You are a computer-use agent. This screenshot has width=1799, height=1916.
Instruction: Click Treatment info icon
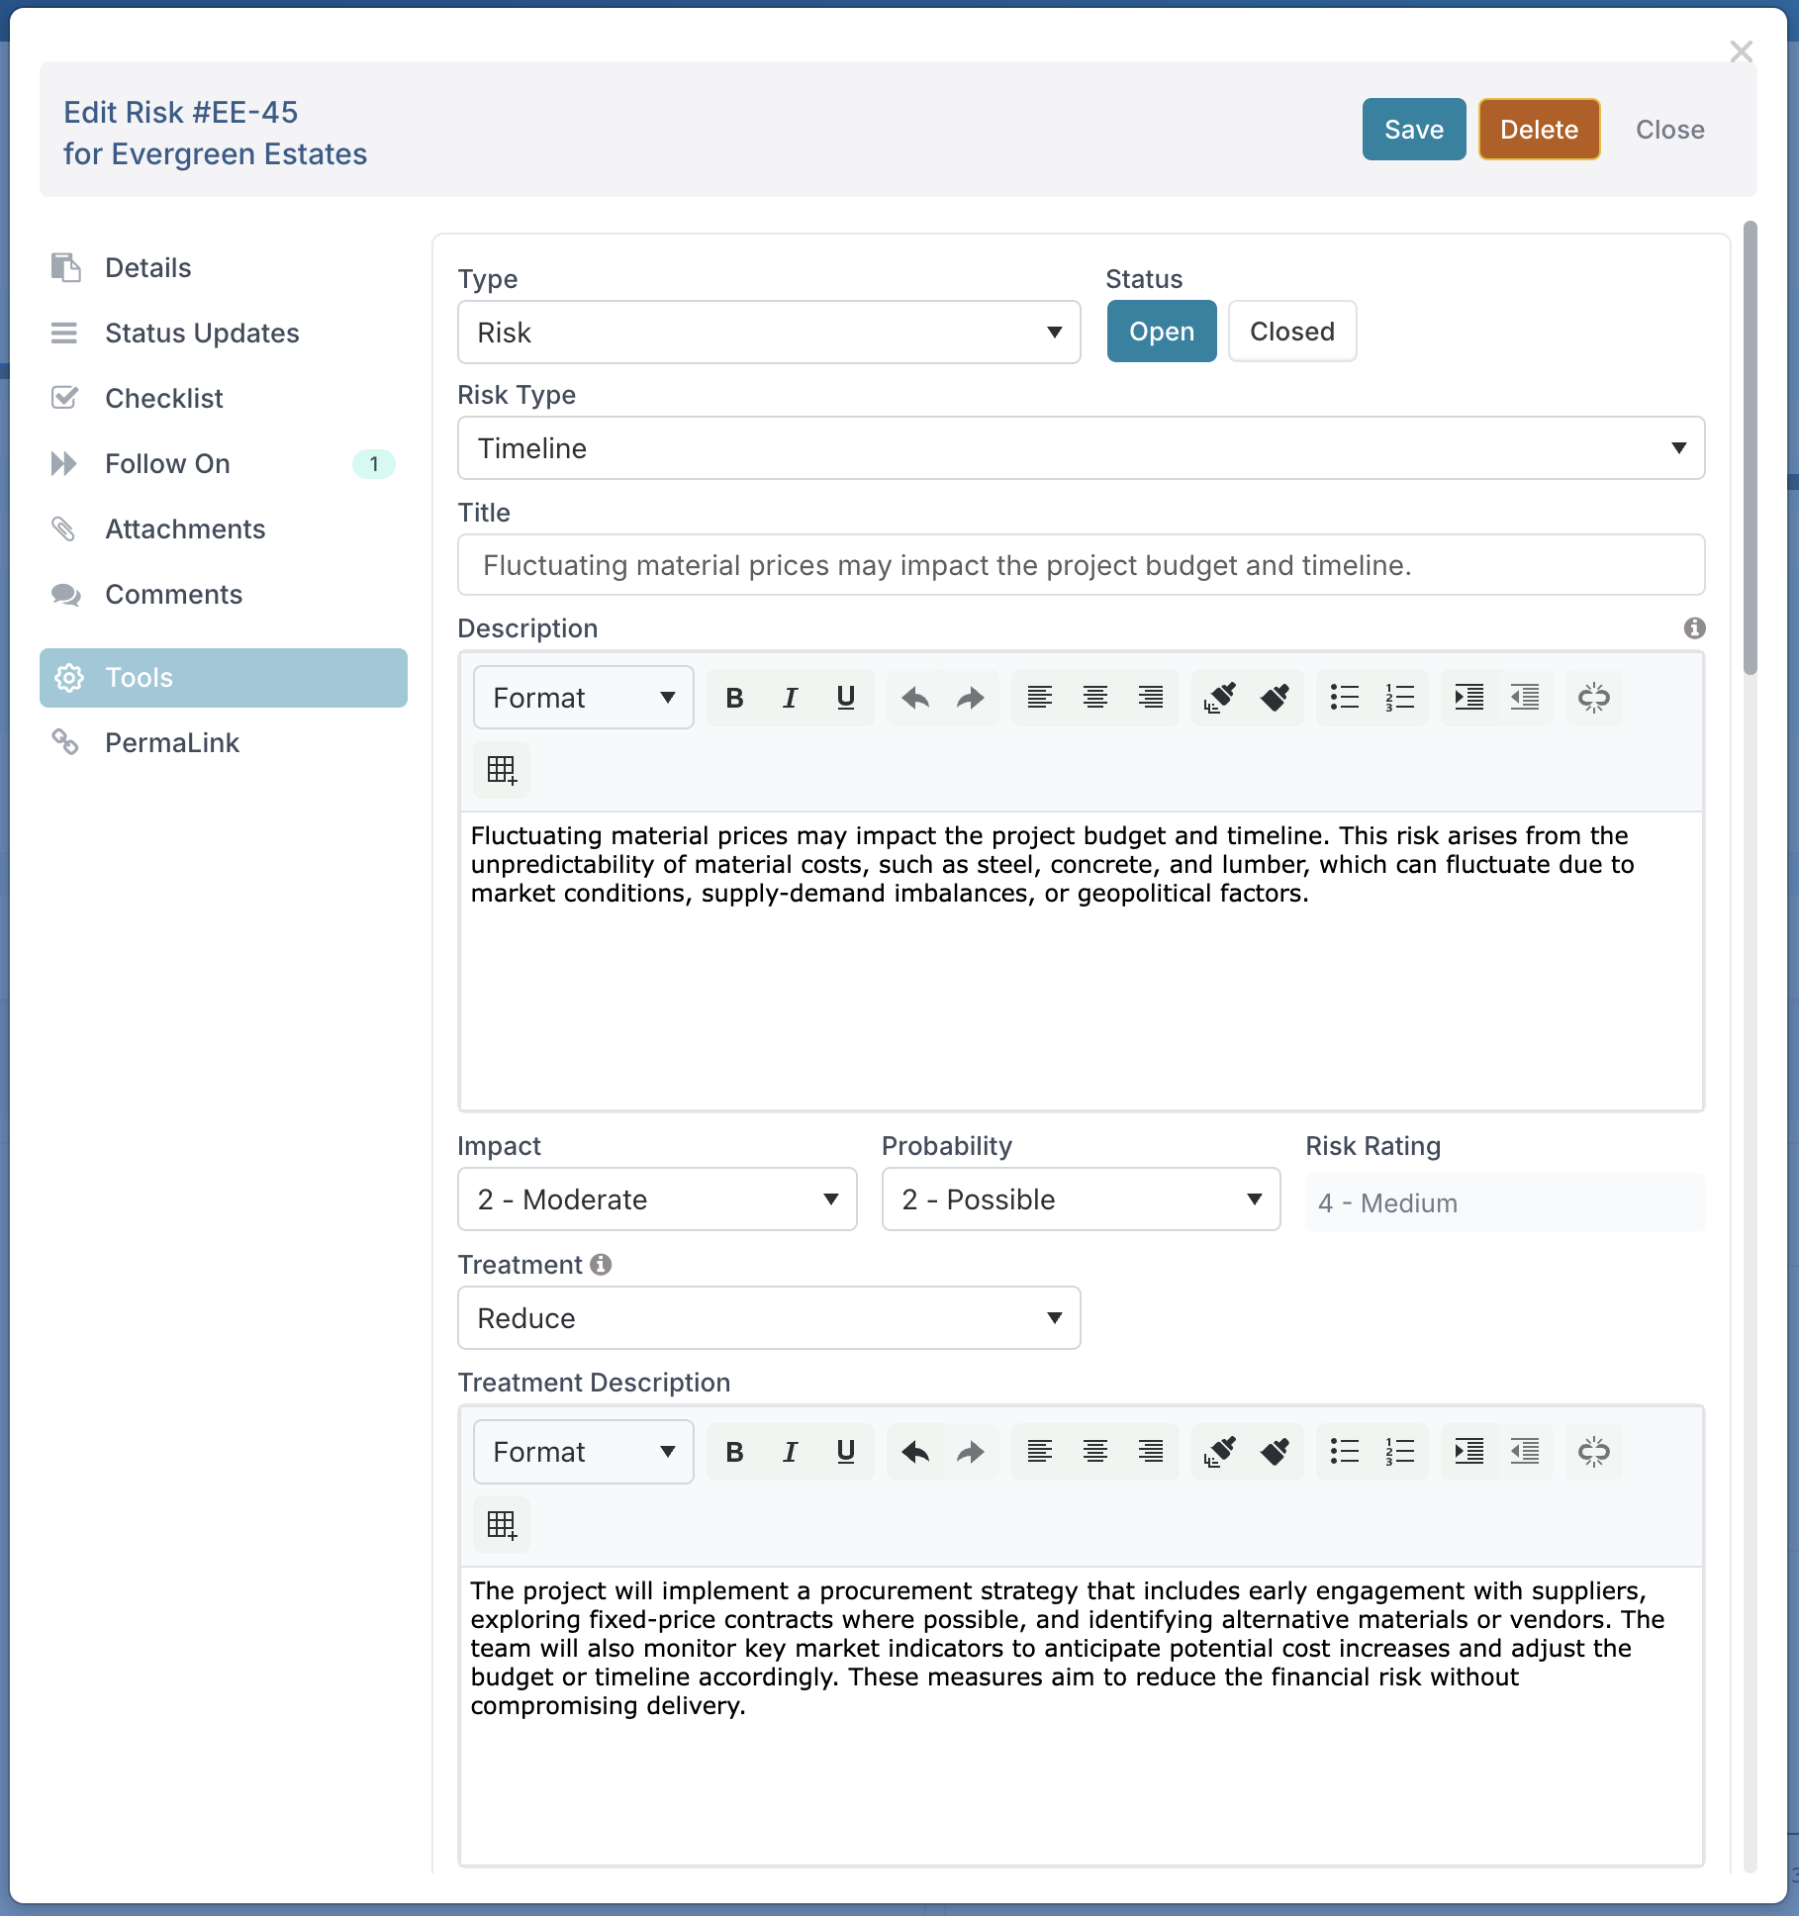tap(601, 1265)
